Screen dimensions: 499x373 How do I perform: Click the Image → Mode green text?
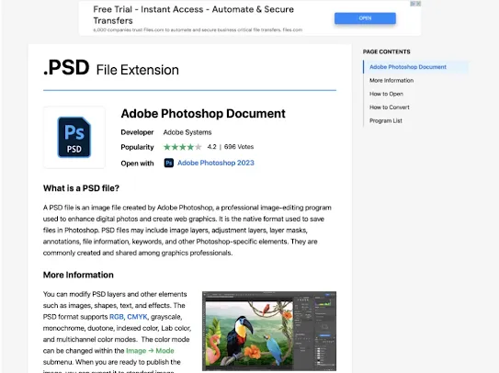tap(150, 351)
